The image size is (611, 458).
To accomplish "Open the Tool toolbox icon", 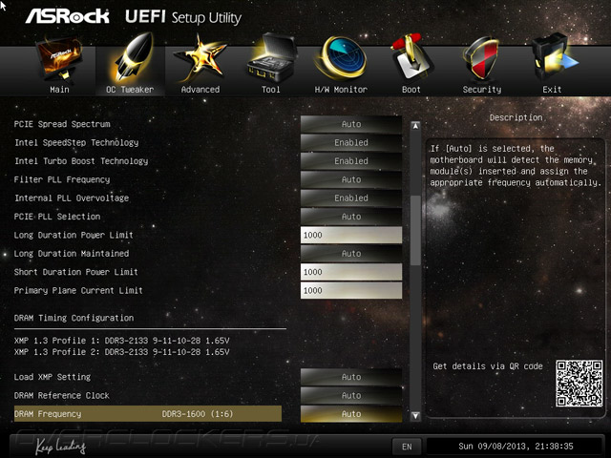I will click(272, 58).
